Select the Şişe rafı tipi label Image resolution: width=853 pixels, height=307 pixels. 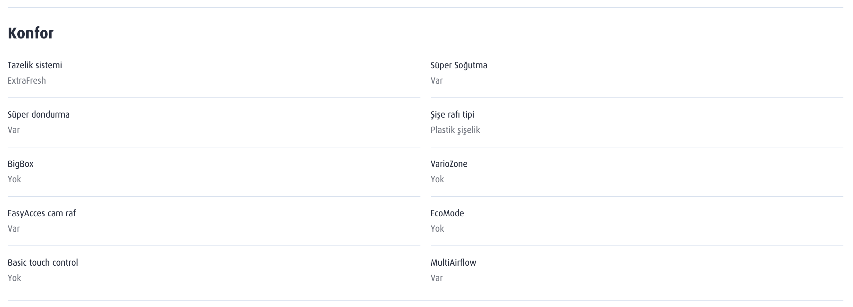click(452, 115)
